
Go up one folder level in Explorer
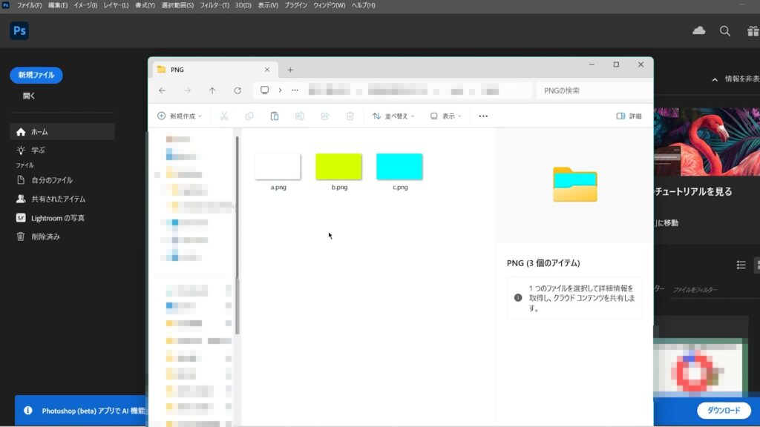[x=212, y=90]
